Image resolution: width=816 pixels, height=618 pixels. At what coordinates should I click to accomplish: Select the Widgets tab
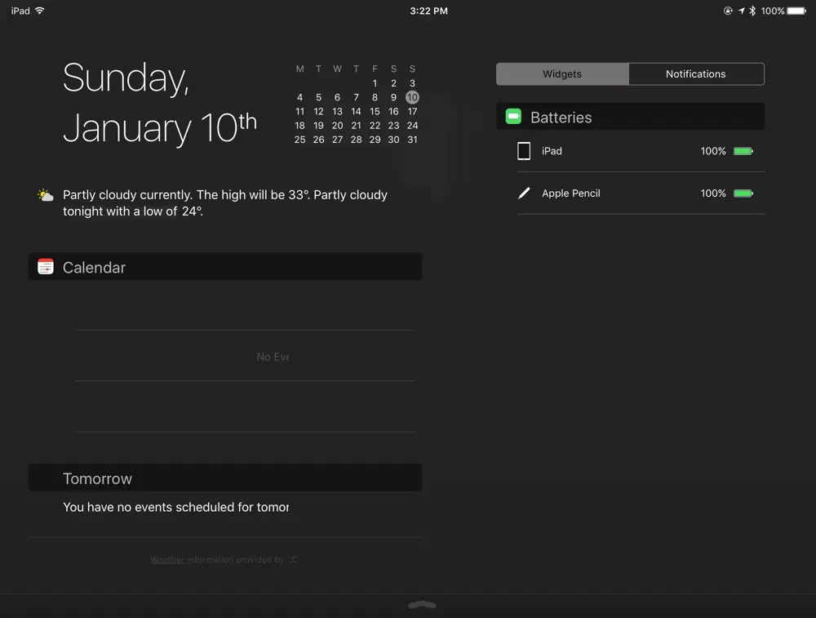coord(562,74)
